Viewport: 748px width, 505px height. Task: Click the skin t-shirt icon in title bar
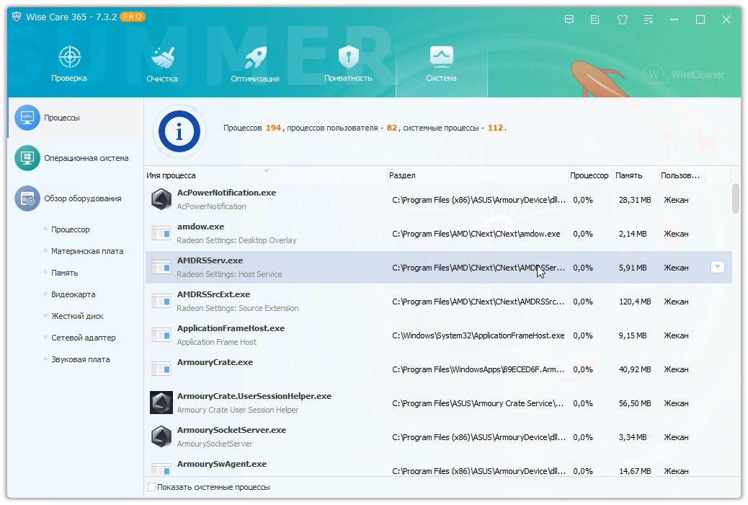point(623,19)
